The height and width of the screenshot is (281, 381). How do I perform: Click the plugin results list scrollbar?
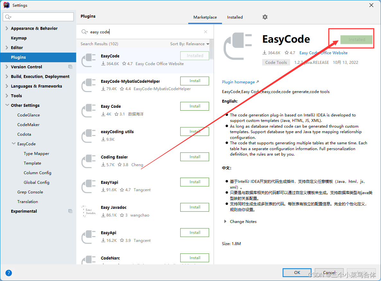coord(211,49)
